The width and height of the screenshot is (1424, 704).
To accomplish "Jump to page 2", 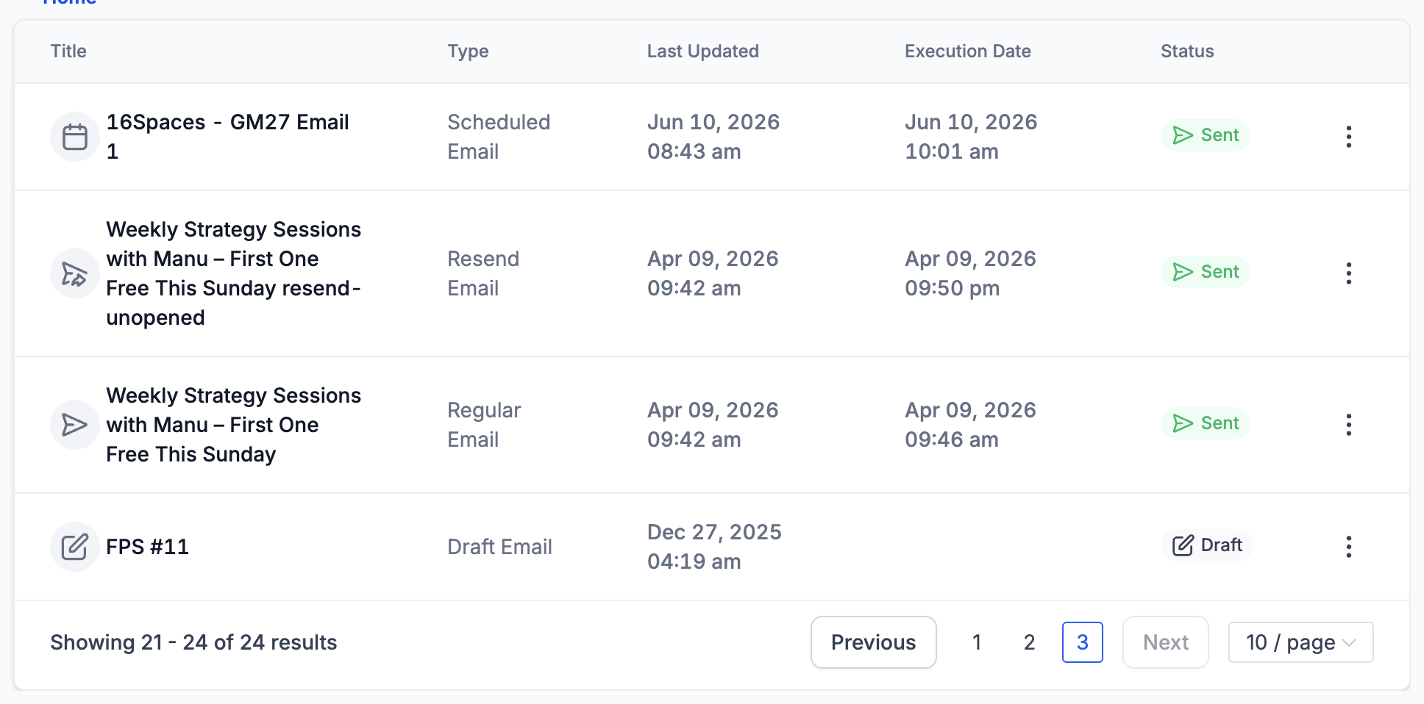I will 1029,642.
